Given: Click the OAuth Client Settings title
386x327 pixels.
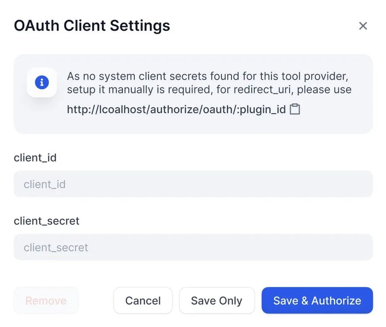Looking at the screenshot, I should pos(92,26).
